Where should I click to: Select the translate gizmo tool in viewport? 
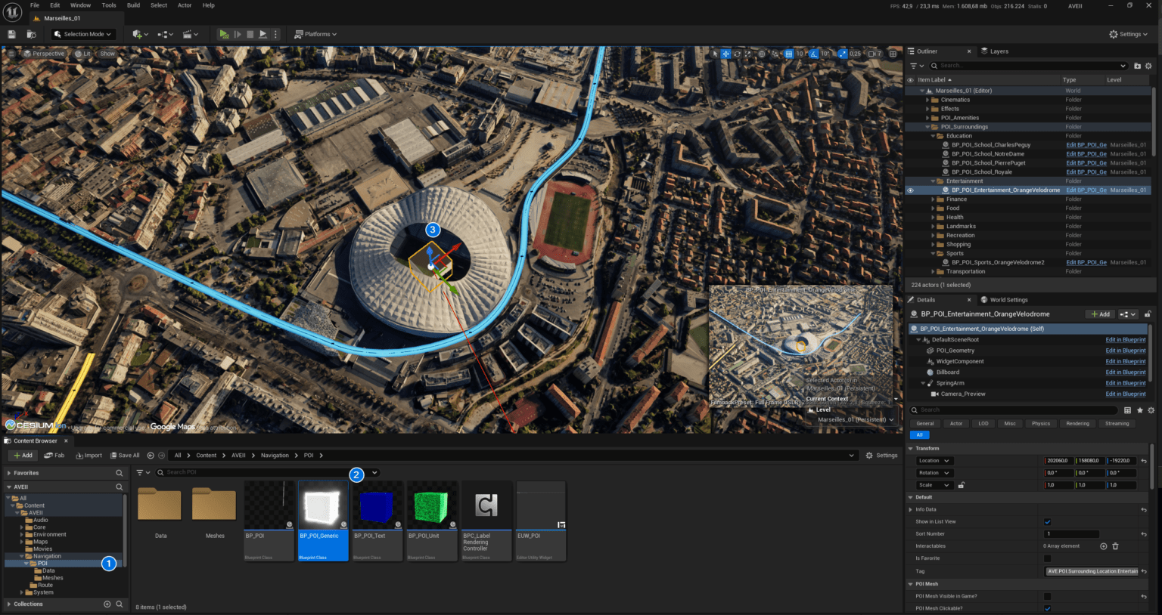[x=725, y=54]
